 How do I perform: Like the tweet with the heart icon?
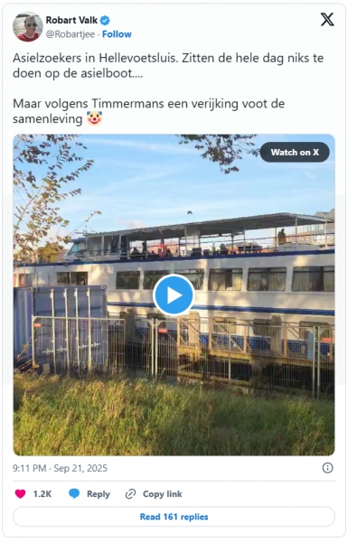[20, 494]
